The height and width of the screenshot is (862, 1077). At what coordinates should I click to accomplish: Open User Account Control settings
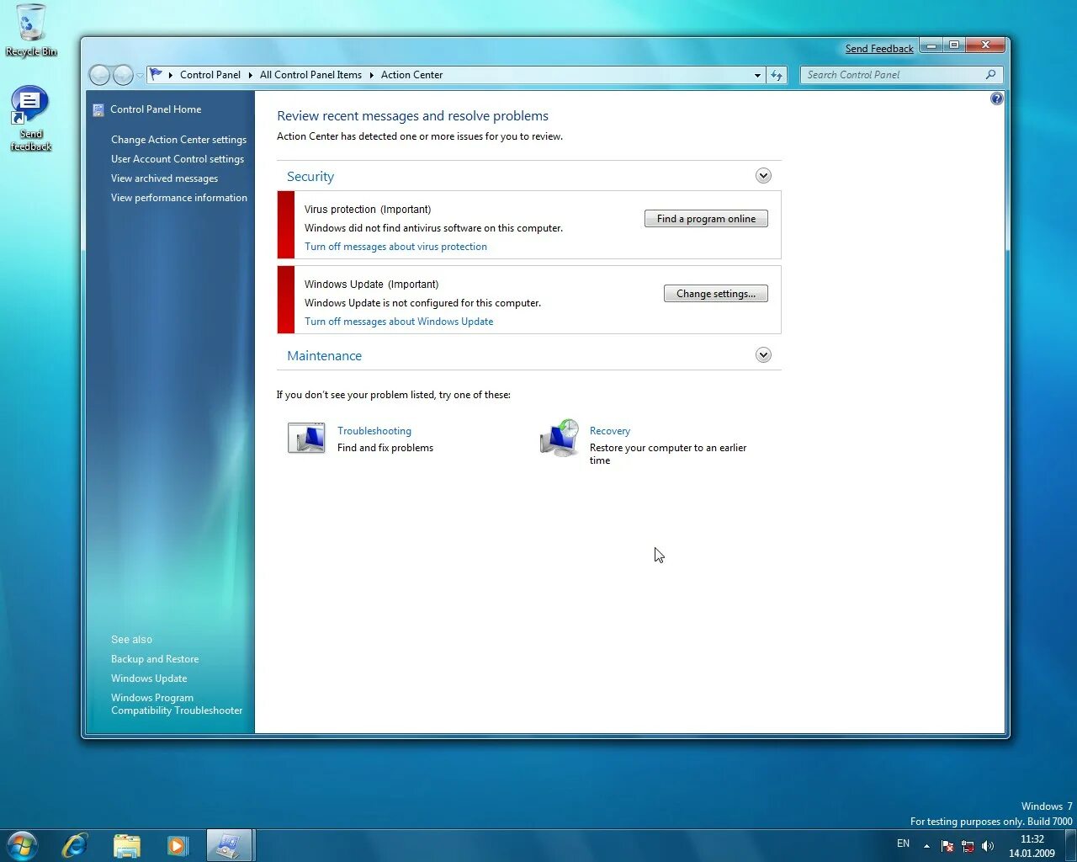click(178, 159)
